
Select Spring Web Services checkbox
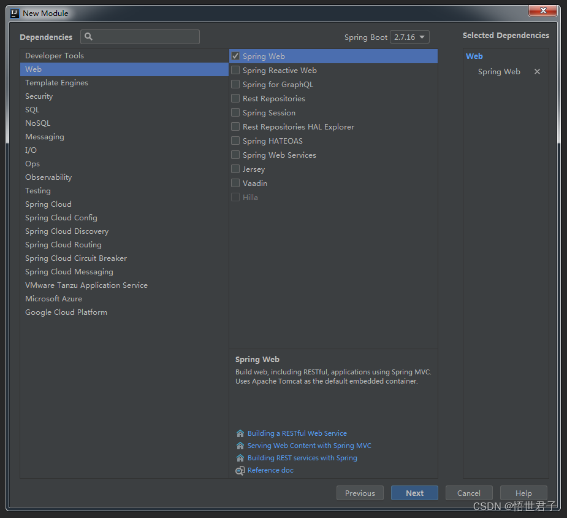point(235,155)
